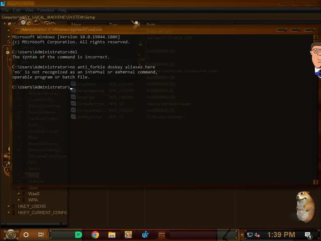This screenshot has width=321, height=241.
Task: Click the 'del' command text line
Action: 45,52
